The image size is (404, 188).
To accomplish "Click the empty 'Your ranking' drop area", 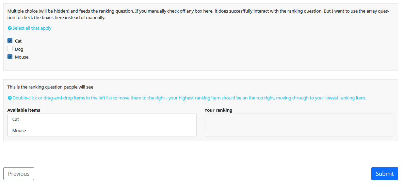I will click(x=299, y=125).
